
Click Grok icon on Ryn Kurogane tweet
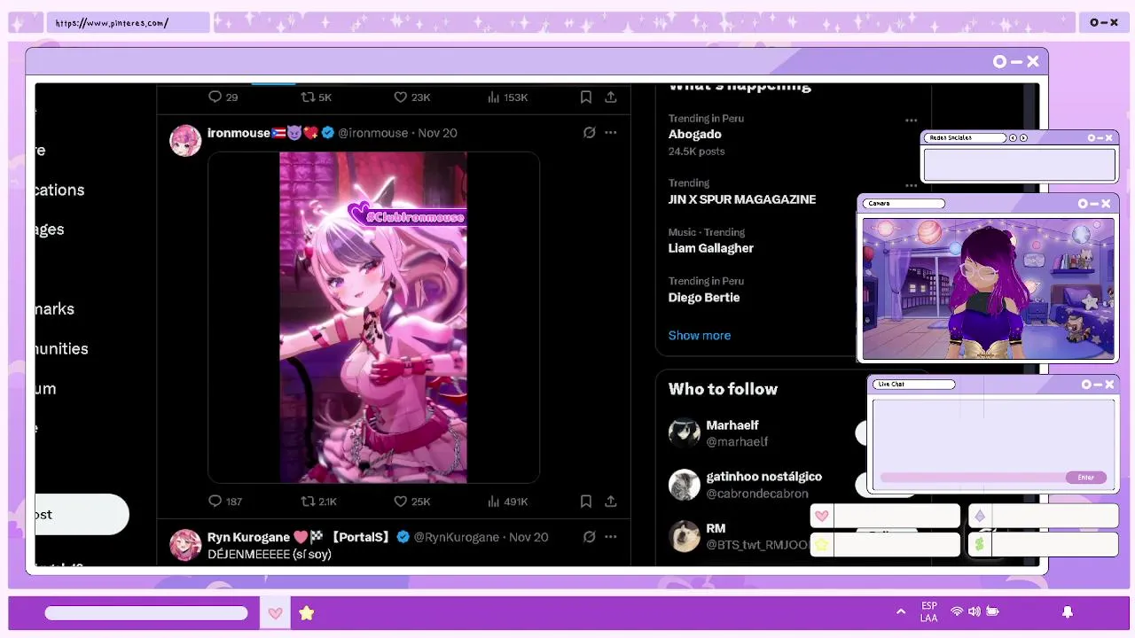[x=589, y=536]
